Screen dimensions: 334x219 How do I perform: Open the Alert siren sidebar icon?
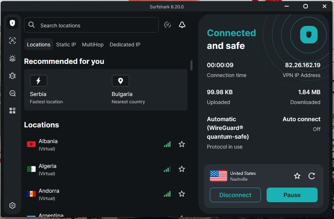tap(12, 58)
